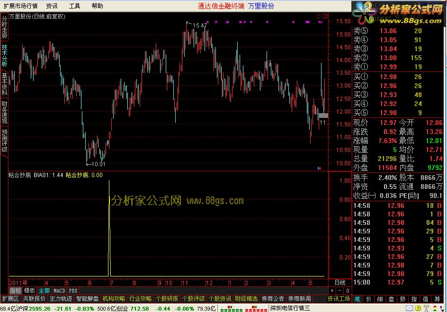The height and width of the screenshot is (312, 447).
Task: Open the 帮助 menu
Action: pos(97,6)
